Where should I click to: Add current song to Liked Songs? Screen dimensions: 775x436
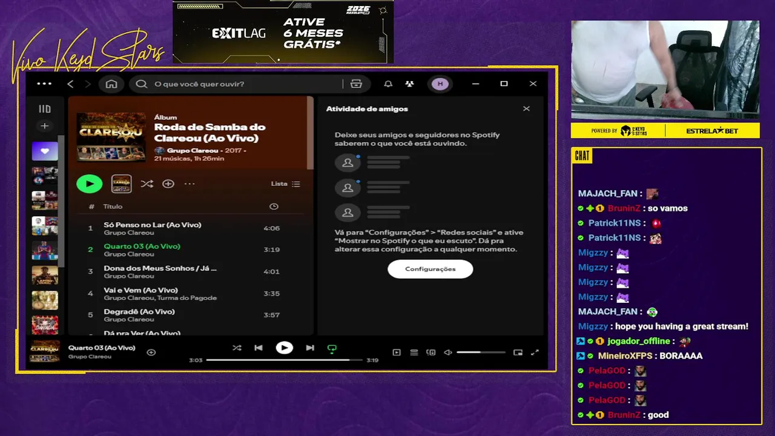151,352
